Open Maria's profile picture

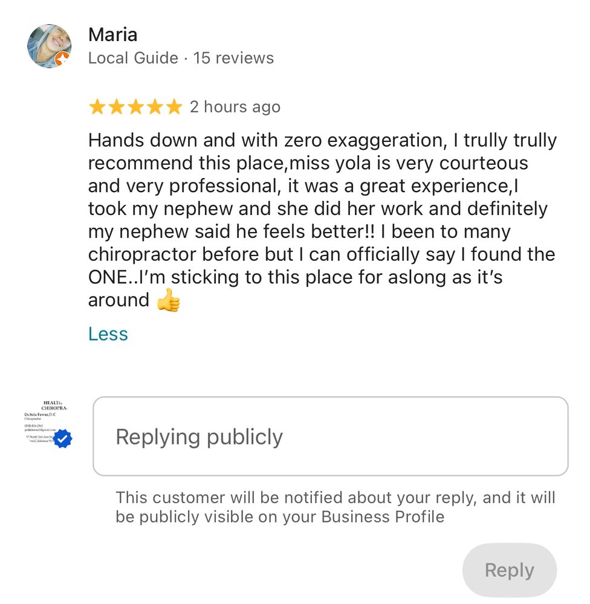(48, 46)
